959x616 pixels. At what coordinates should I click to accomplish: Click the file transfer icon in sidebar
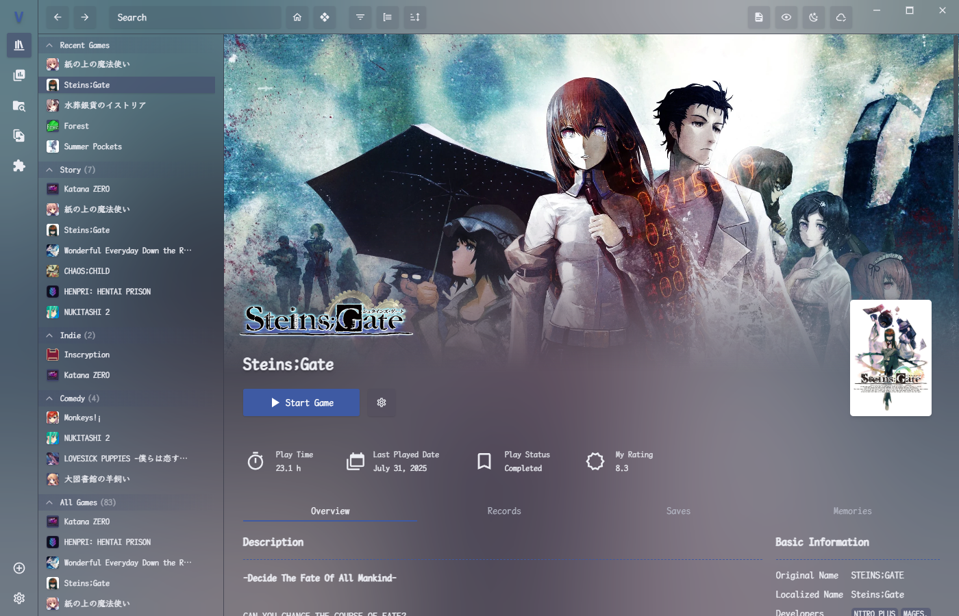pos(19,136)
